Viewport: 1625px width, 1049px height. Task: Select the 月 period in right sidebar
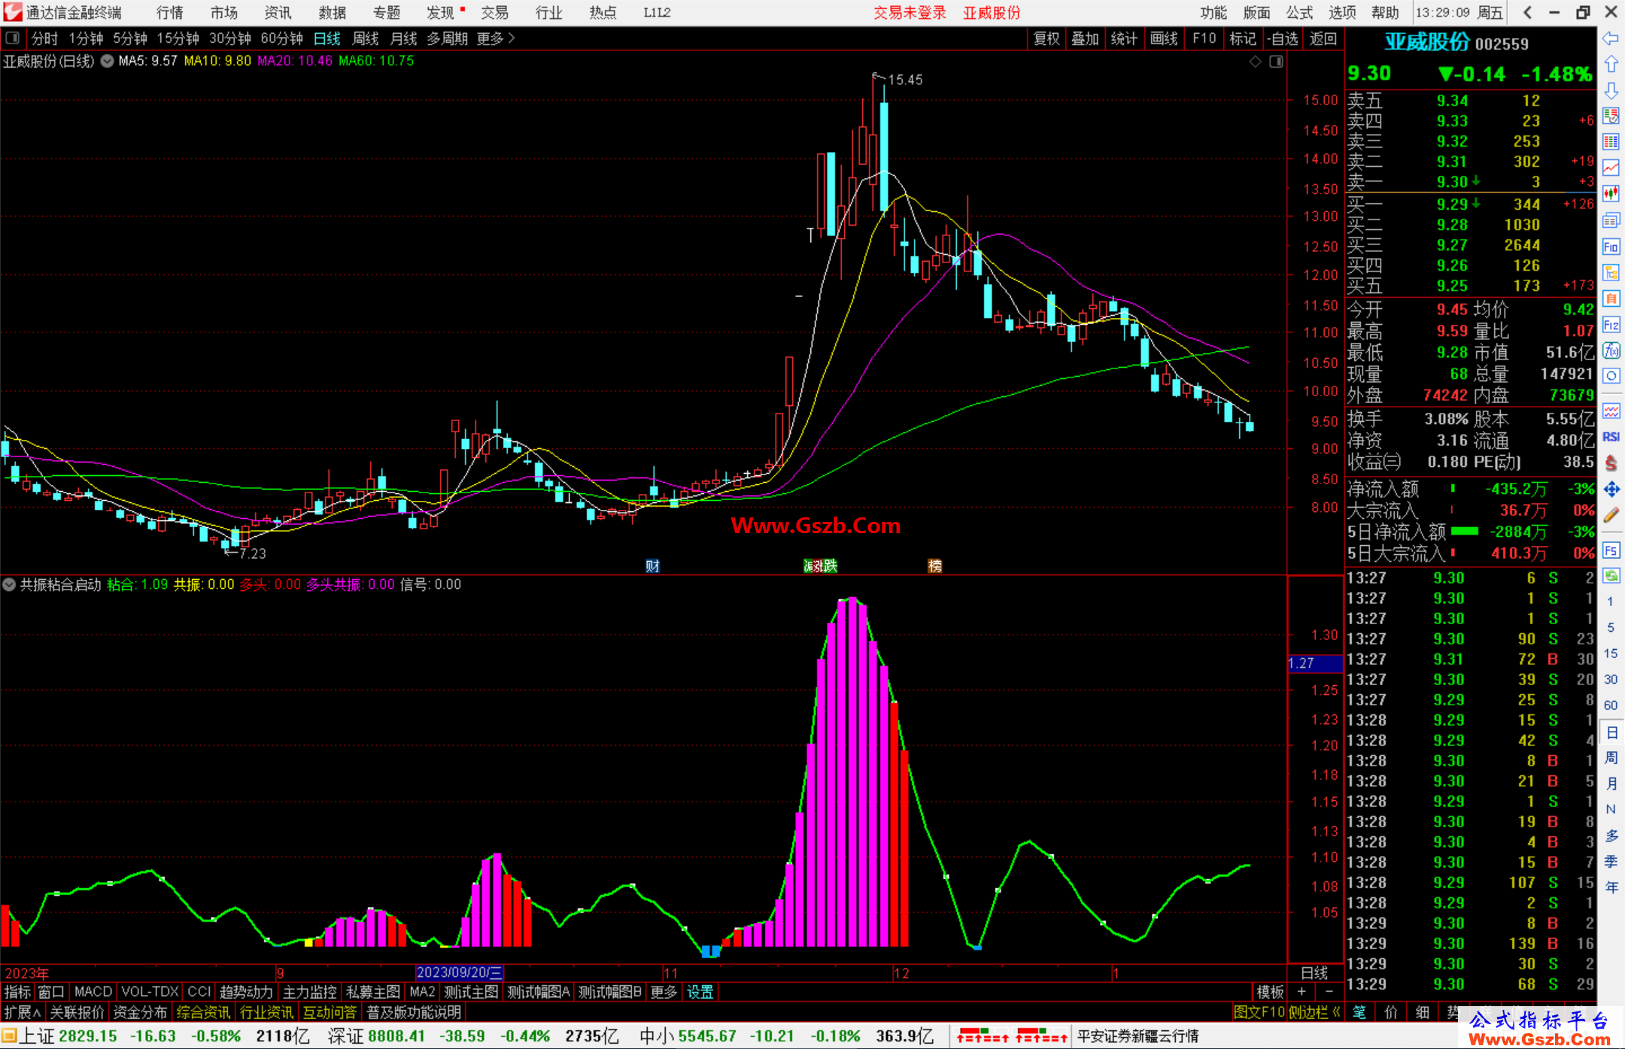coord(1611,783)
